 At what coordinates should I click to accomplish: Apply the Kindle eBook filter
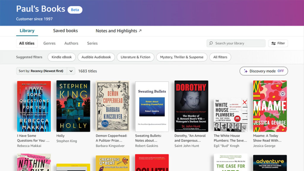pos(62,57)
